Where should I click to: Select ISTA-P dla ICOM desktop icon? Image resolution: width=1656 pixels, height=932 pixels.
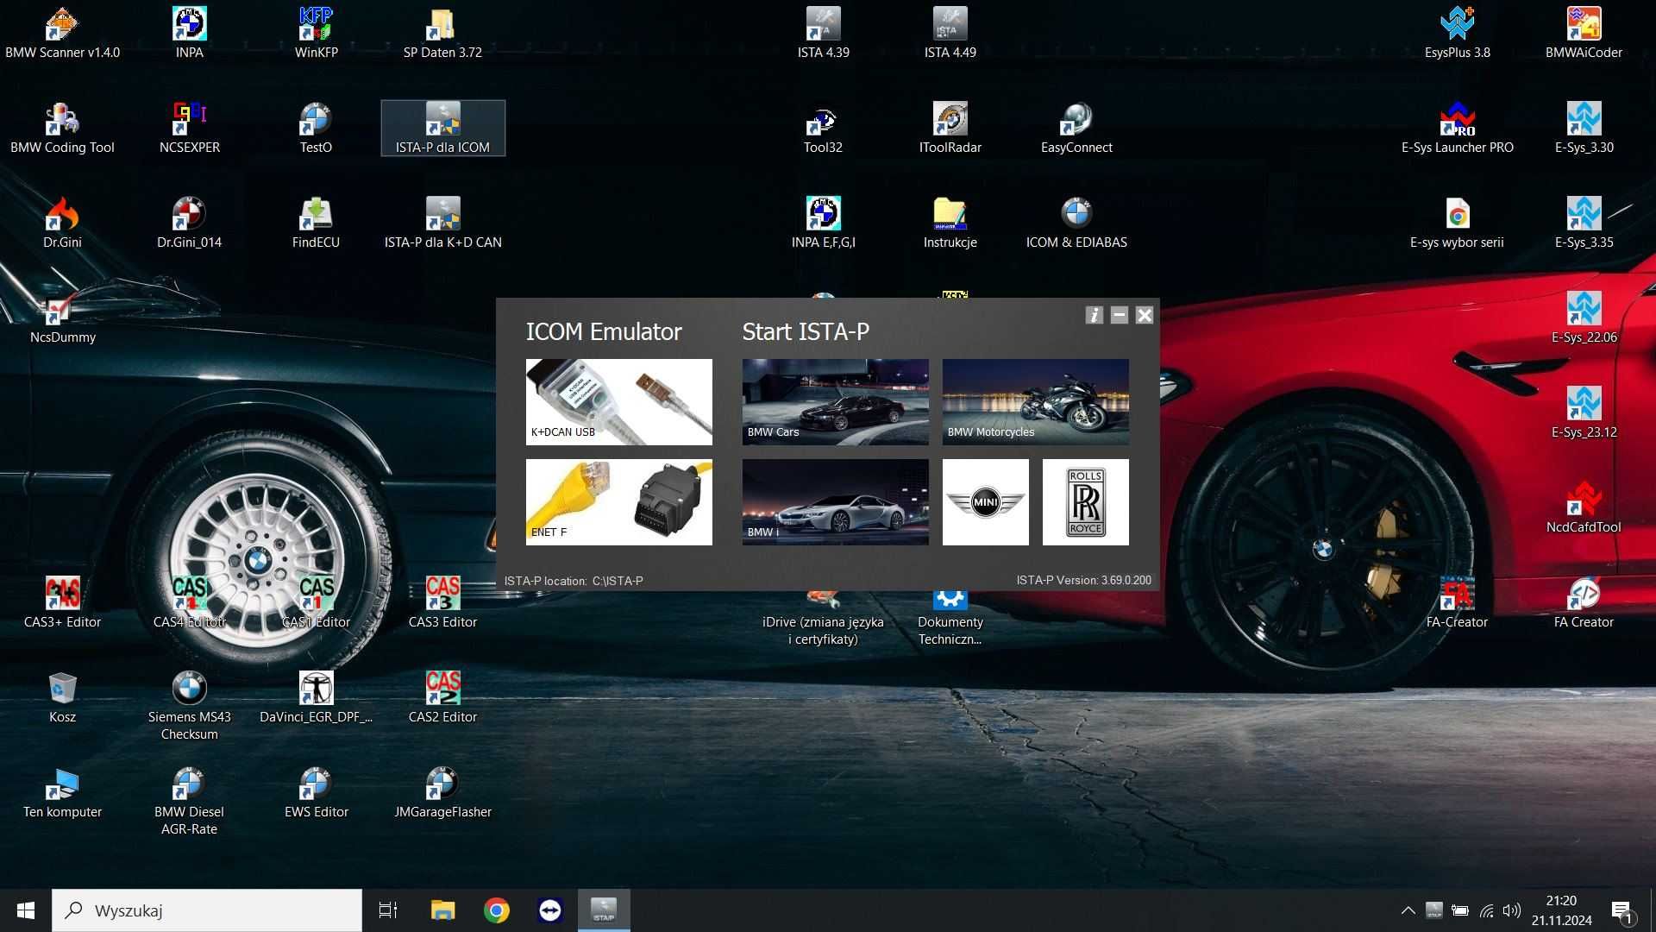(442, 129)
